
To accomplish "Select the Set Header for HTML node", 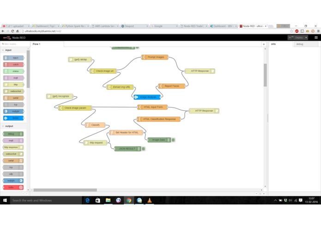I will point(126,132).
